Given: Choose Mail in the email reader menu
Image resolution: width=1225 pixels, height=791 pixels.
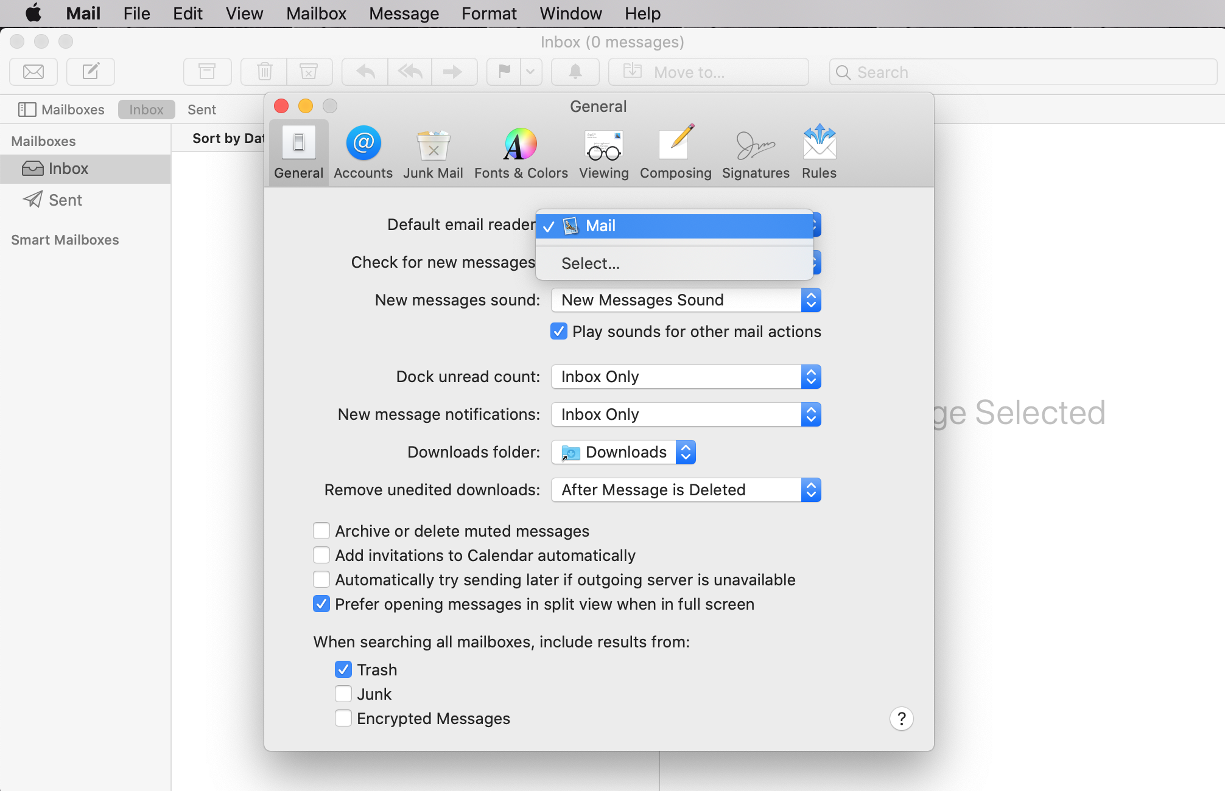Looking at the screenshot, I should coord(675,226).
